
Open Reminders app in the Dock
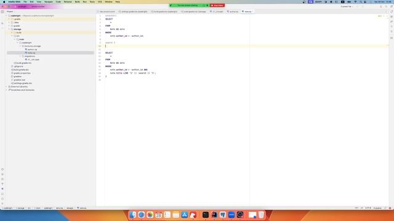pyautogui.click(x=167, y=215)
